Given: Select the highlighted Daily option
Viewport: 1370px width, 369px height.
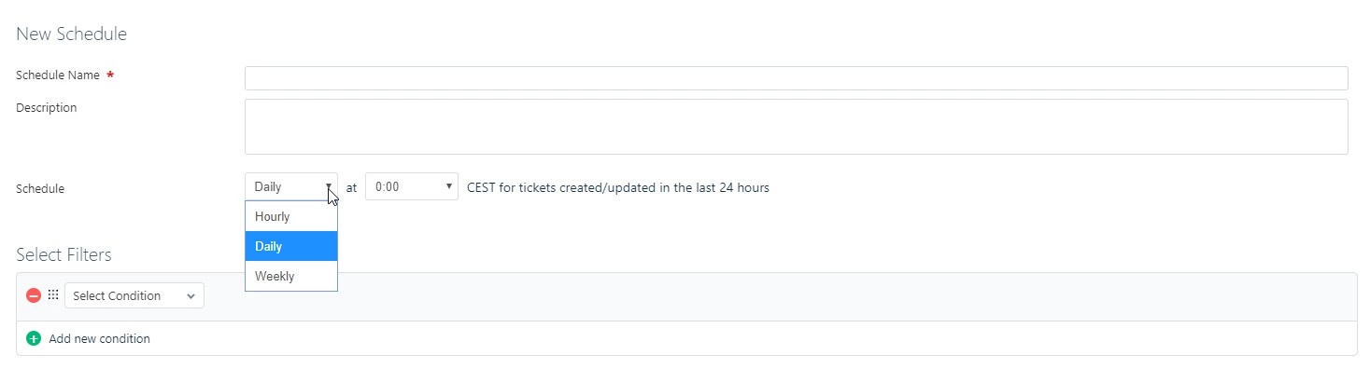Looking at the screenshot, I should tap(291, 247).
